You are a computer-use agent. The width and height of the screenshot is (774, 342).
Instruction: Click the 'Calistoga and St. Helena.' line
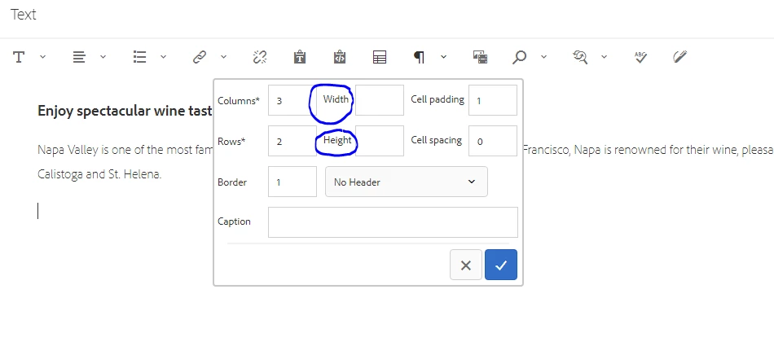tap(99, 174)
